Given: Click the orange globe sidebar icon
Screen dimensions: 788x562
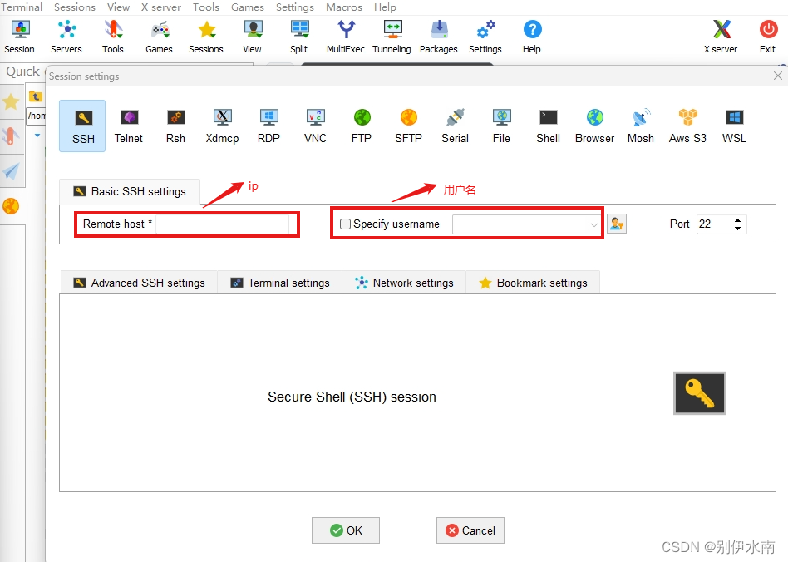Looking at the screenshot, I should pos(11,206).
